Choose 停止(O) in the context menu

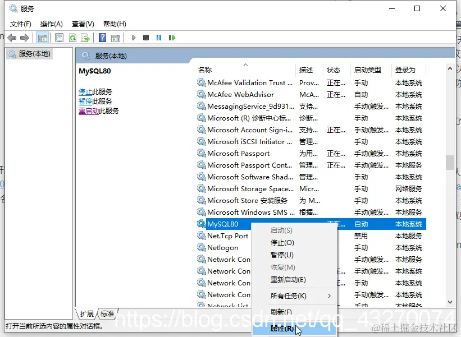pos(294,242)
